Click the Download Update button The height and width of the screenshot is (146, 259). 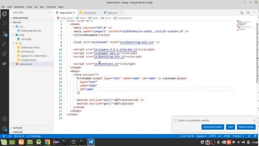[212, 127]
